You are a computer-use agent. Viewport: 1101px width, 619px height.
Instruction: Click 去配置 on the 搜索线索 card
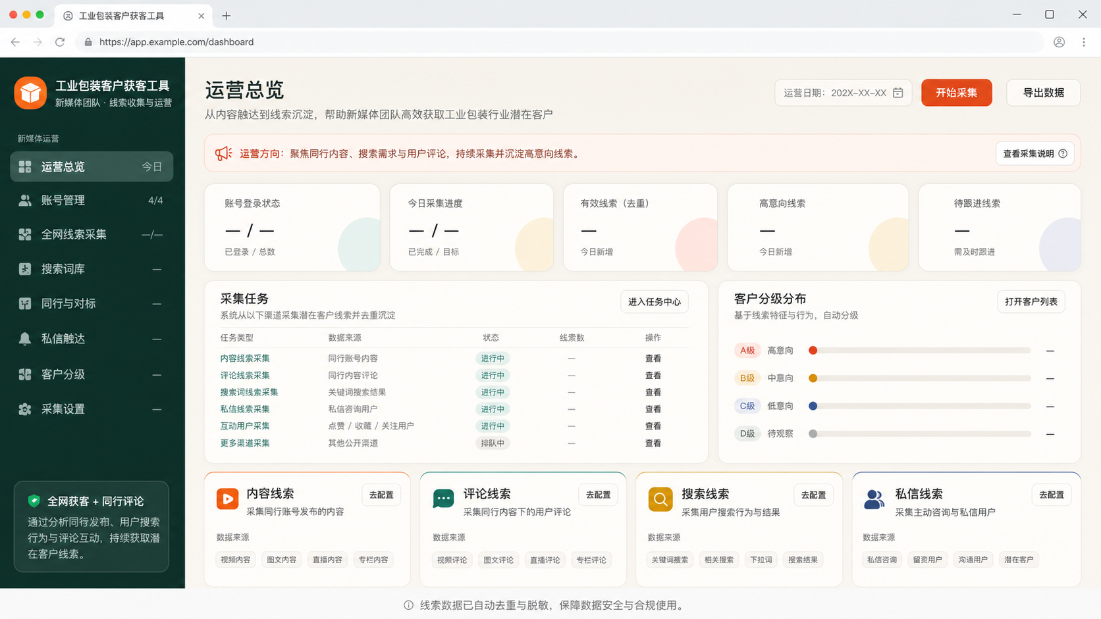point(813,495)
